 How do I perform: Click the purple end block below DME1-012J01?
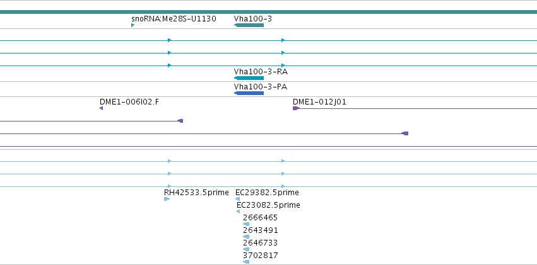coord(405,133)
